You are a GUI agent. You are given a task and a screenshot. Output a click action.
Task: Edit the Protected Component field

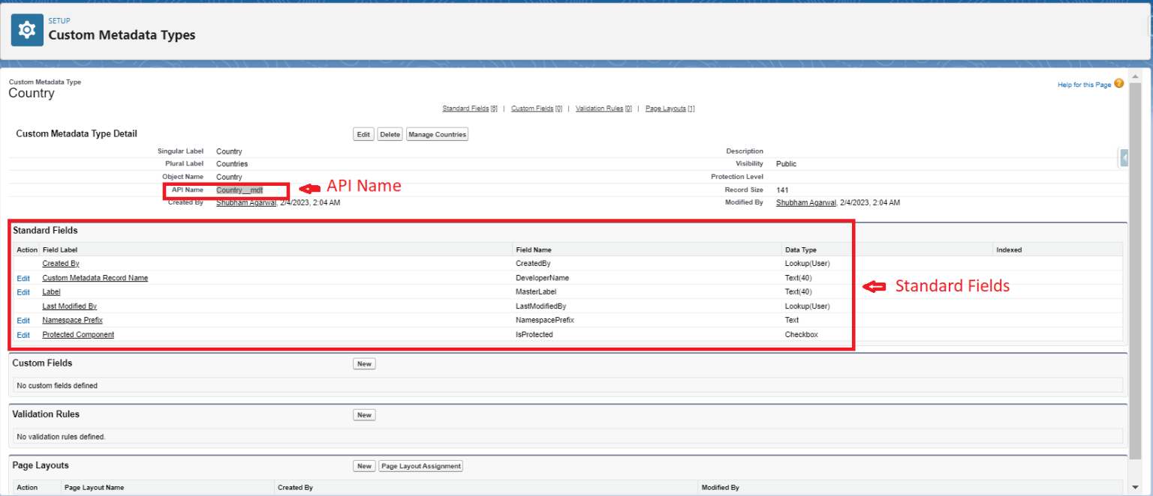23,334
